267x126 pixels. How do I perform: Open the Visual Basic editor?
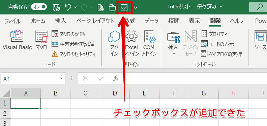point(17,40)
